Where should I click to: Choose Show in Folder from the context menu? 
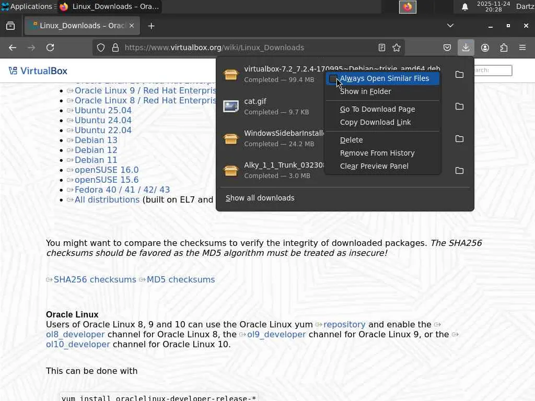382,91
